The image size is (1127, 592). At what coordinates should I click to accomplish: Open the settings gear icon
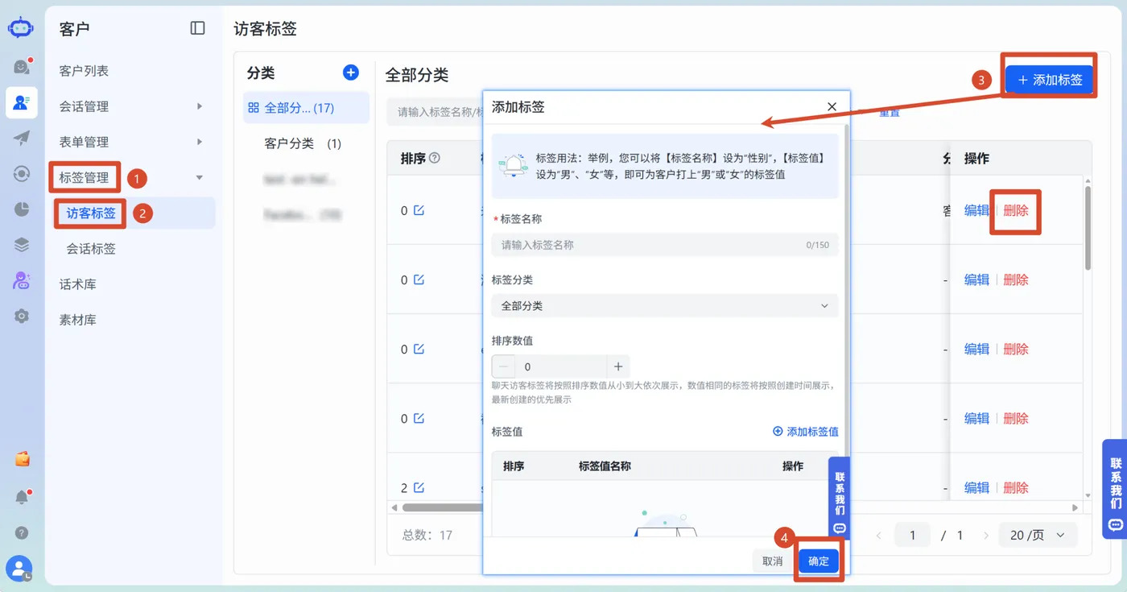(22, 316)
